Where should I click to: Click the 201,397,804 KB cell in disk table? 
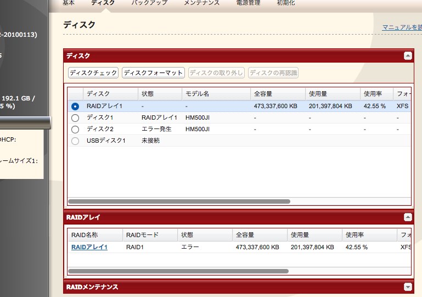click(330, 106)
